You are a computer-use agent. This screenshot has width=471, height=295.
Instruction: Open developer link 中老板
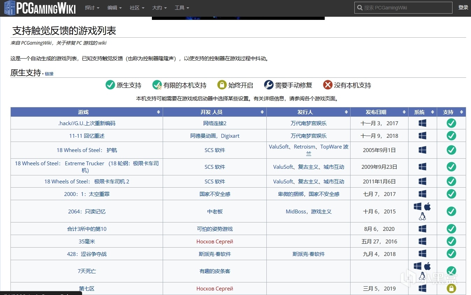(215, 211)
